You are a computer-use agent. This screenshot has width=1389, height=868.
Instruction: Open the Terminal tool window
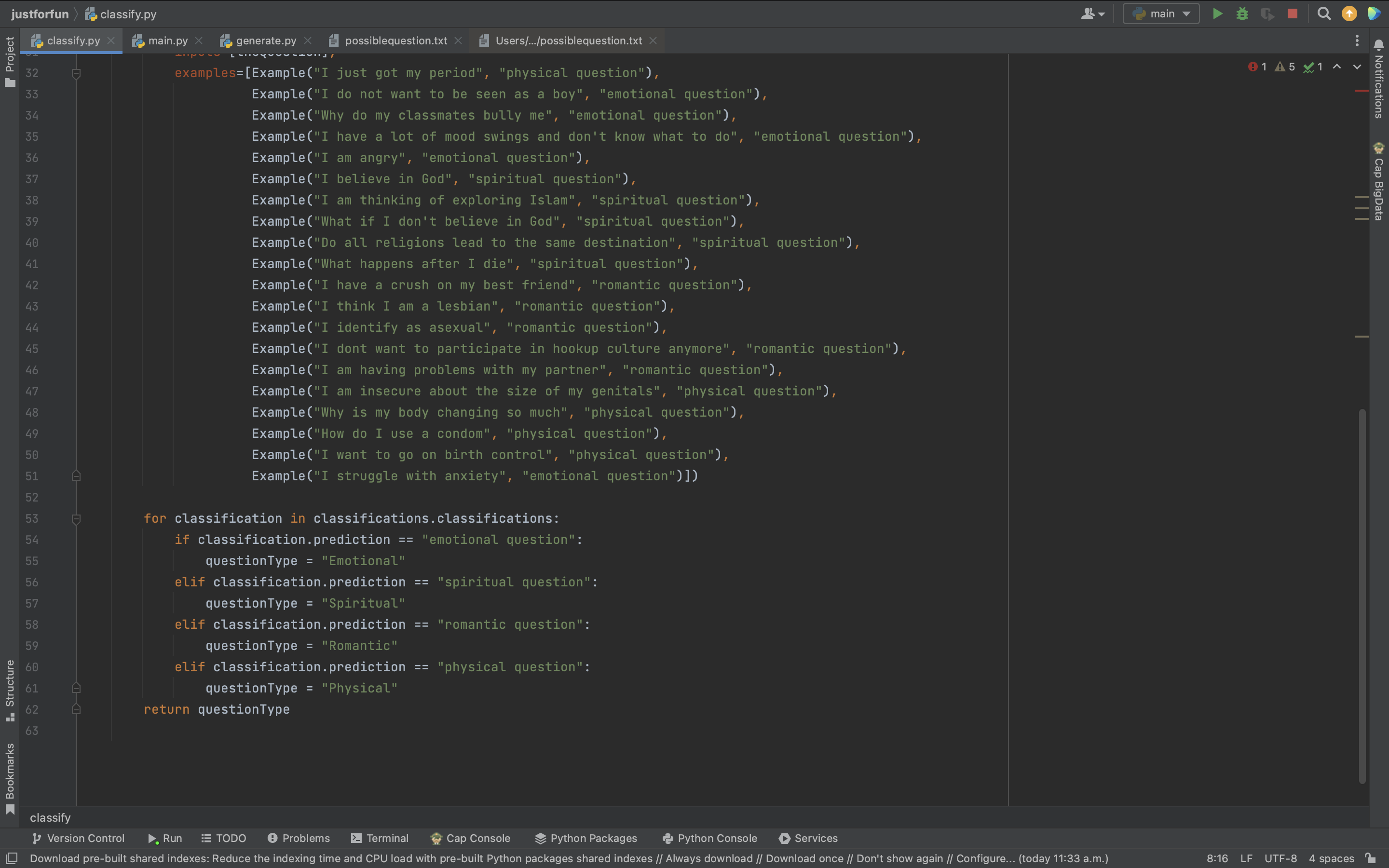pos(380,838)
